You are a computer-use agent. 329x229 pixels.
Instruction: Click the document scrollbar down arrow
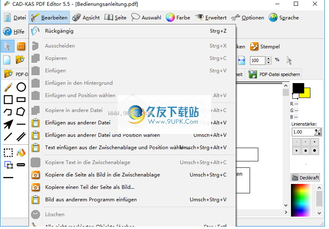286,205
